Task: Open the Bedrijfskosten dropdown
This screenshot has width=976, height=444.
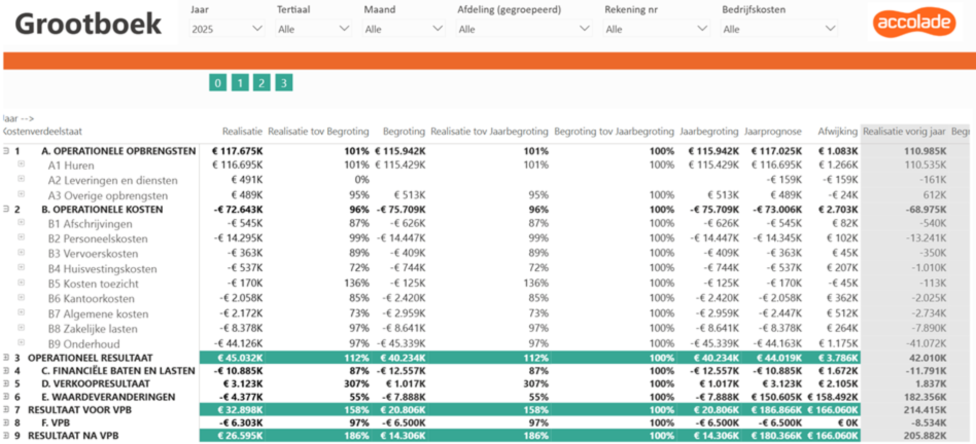Action: click(779, 29)
